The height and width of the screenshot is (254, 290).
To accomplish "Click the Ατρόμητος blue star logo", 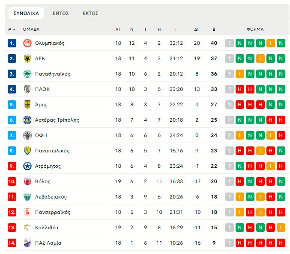I will click(27, 166).
